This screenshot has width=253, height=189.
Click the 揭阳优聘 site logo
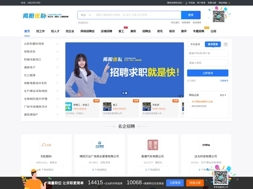pyautogui.click(x=45, y=16)
